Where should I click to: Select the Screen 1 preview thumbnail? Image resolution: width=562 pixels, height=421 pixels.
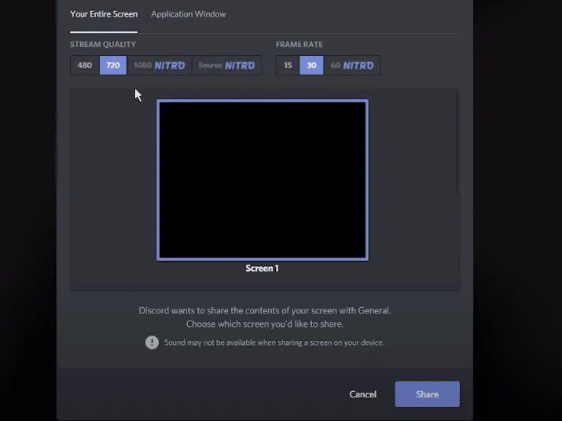coord(263,180)
